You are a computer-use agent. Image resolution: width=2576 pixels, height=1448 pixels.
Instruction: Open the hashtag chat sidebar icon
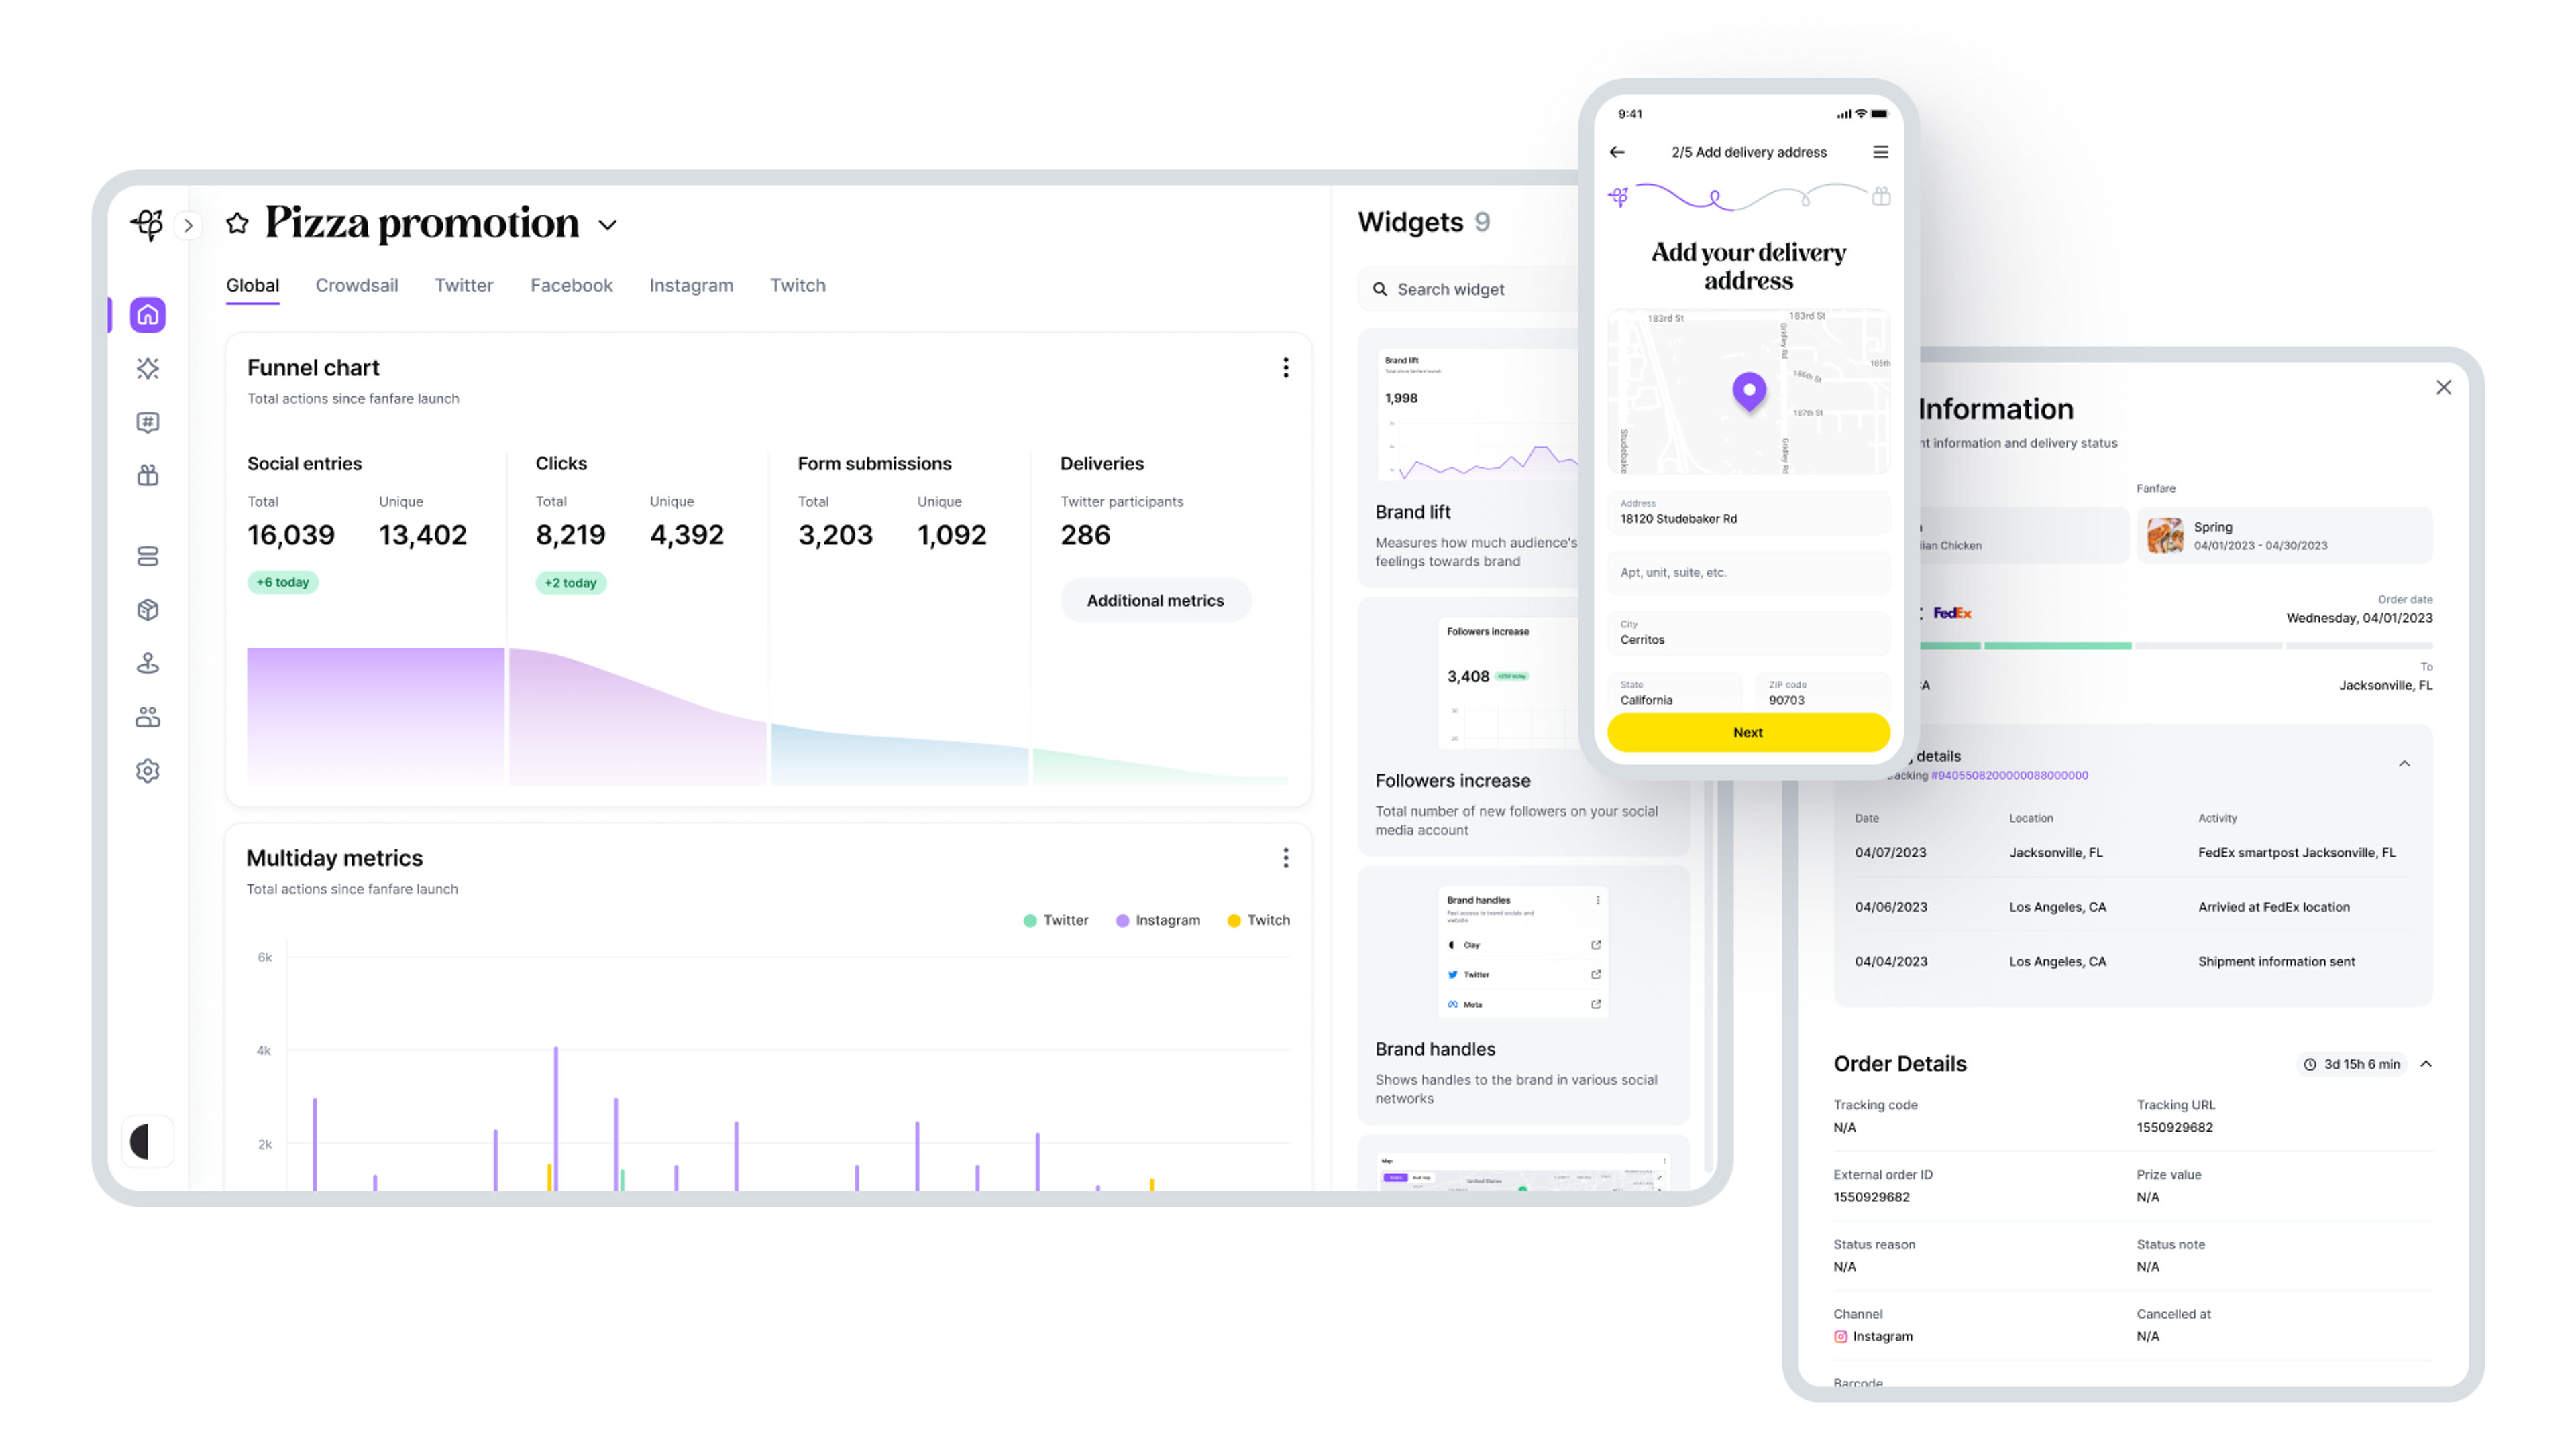148,423
